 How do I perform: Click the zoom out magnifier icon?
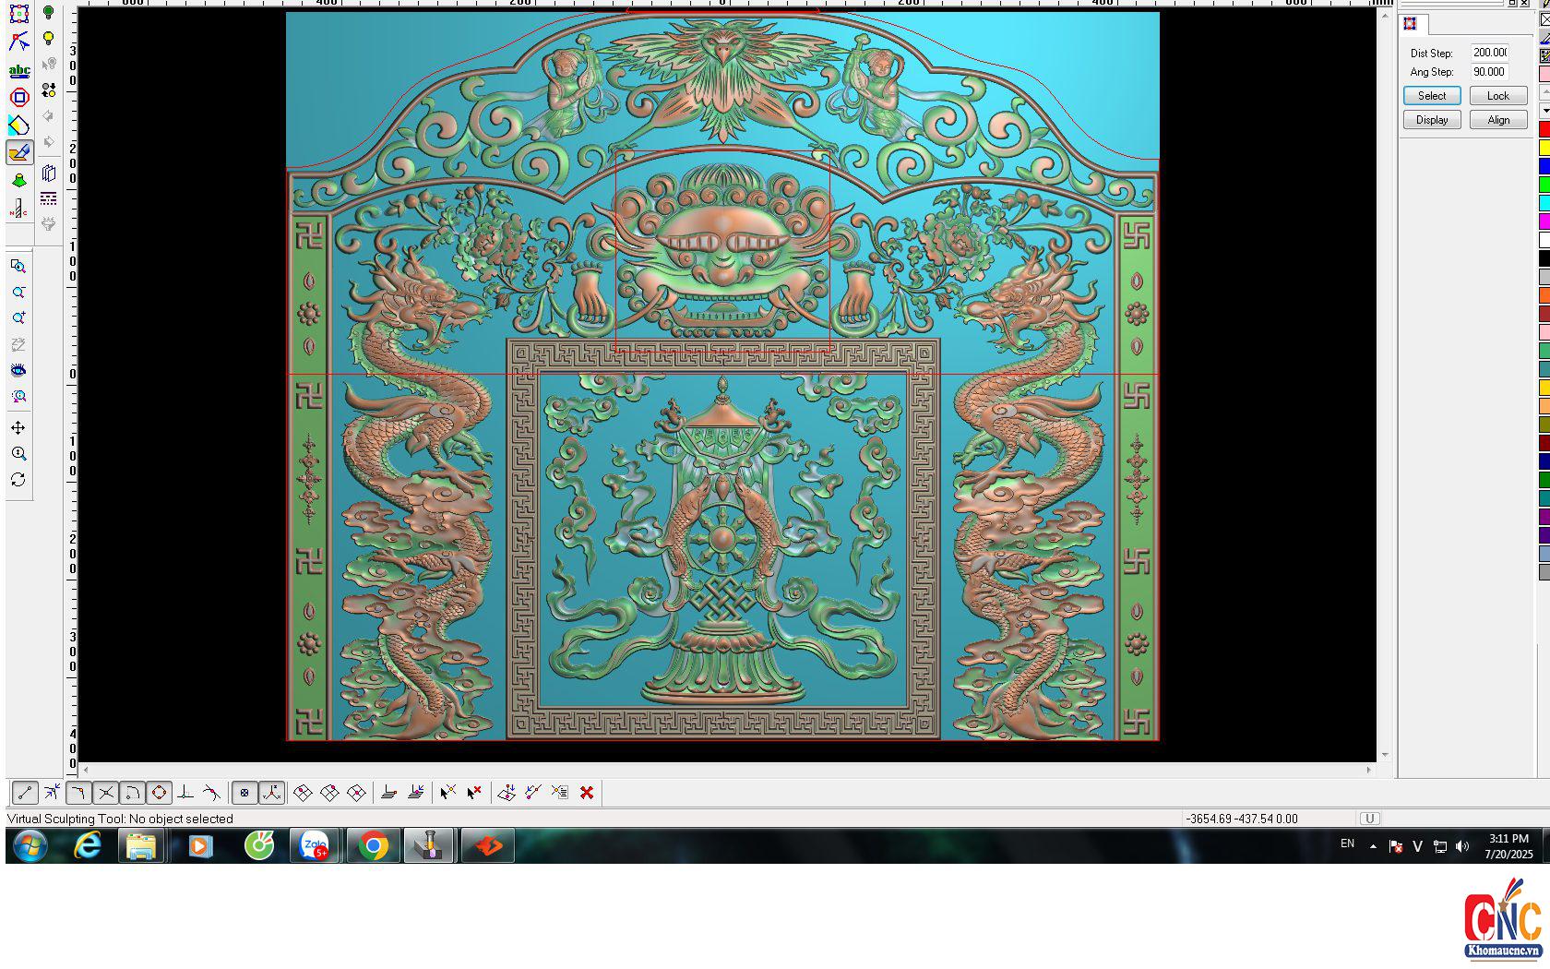[18, 293]
